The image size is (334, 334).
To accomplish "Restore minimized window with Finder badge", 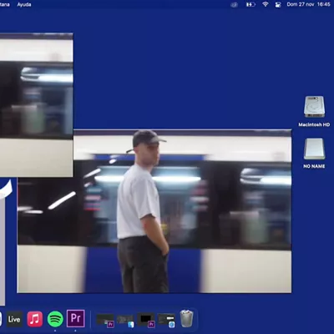I will click(125, 321).
